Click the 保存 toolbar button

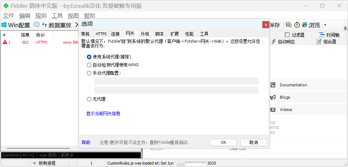275,25
